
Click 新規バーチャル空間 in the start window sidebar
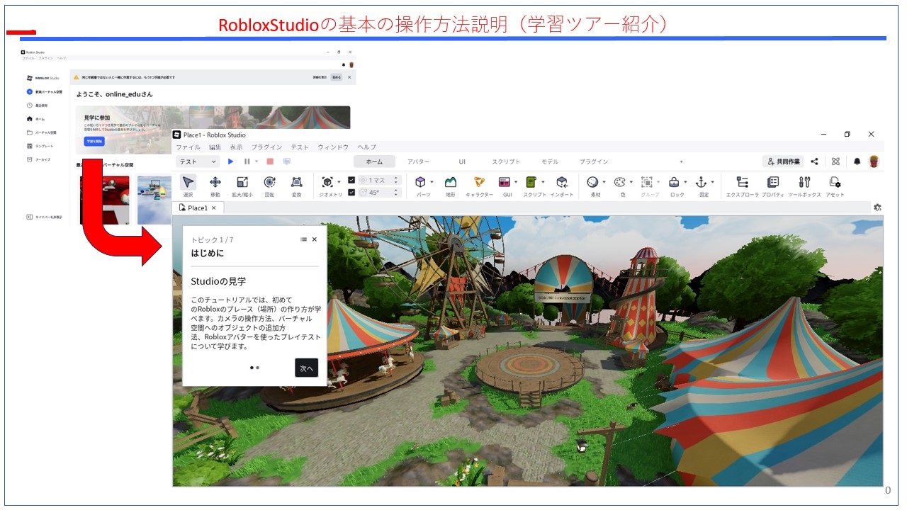[x=45, y=92]
